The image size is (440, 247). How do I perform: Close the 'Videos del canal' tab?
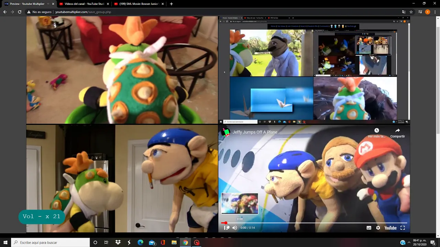click(x=108, y=4)
